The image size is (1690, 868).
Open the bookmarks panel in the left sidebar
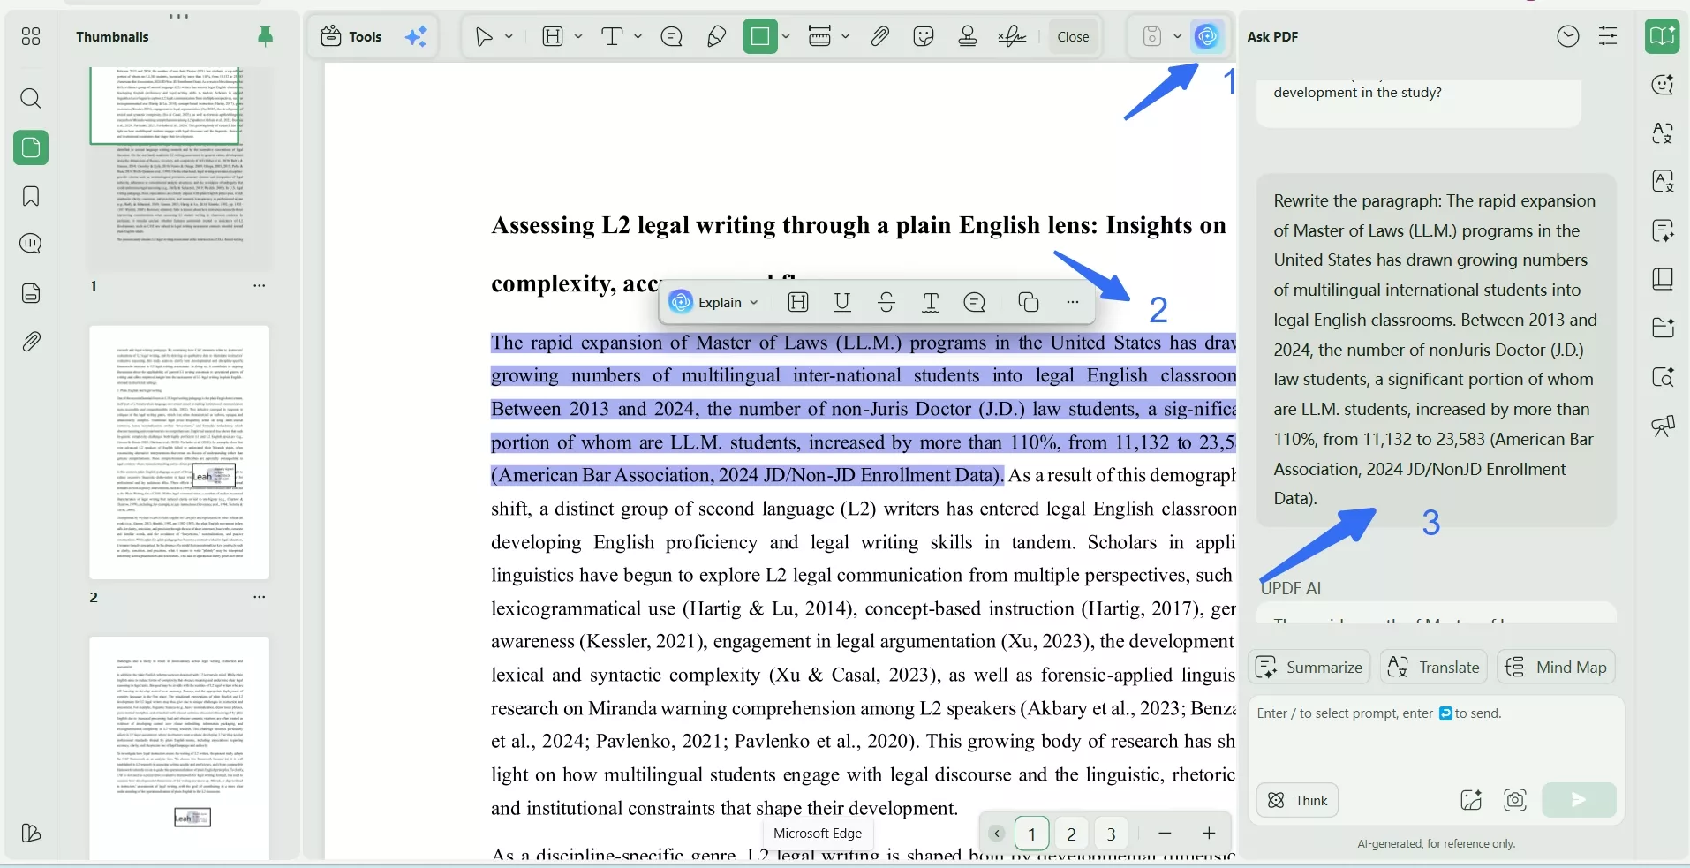point(31,196)
